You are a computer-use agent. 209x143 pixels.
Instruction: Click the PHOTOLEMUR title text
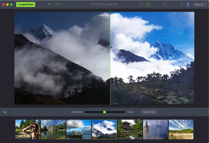point(104,5)
